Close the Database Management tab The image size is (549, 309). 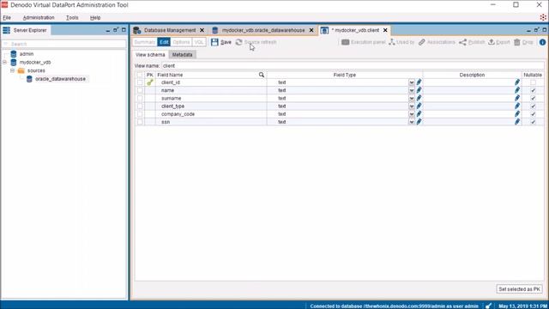(202, 31)
